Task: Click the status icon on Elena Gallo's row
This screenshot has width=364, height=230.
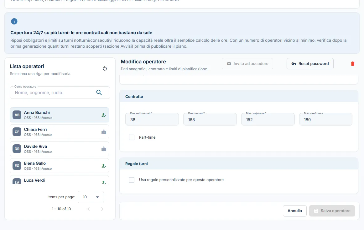Action: pyautogui.click(x=104, y=166)
